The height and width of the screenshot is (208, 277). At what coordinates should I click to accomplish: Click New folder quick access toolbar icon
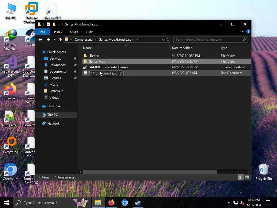pos(54,24)
